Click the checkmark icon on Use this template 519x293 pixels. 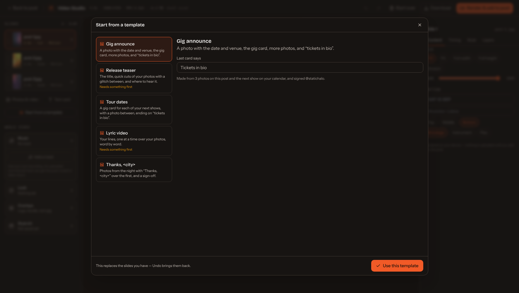pos(378,266)
